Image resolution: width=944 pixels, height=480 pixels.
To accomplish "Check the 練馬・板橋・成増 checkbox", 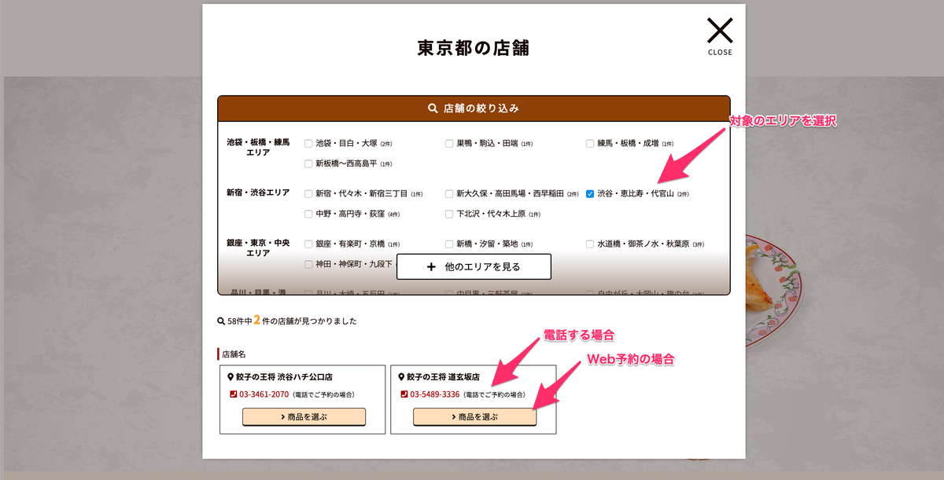I will [x=590, y=144].
